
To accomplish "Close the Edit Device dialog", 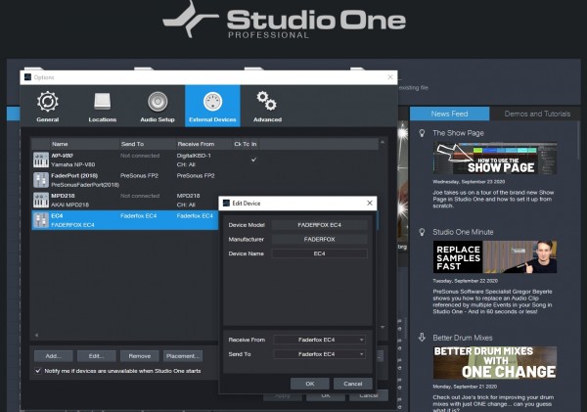I will pos(370,203).
